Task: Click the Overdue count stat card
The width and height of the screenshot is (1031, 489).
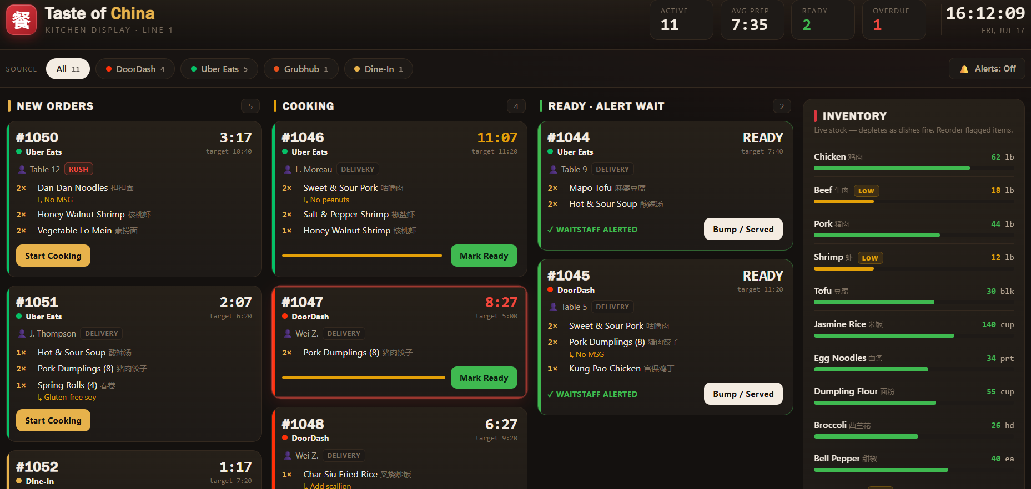Action: 894,19
